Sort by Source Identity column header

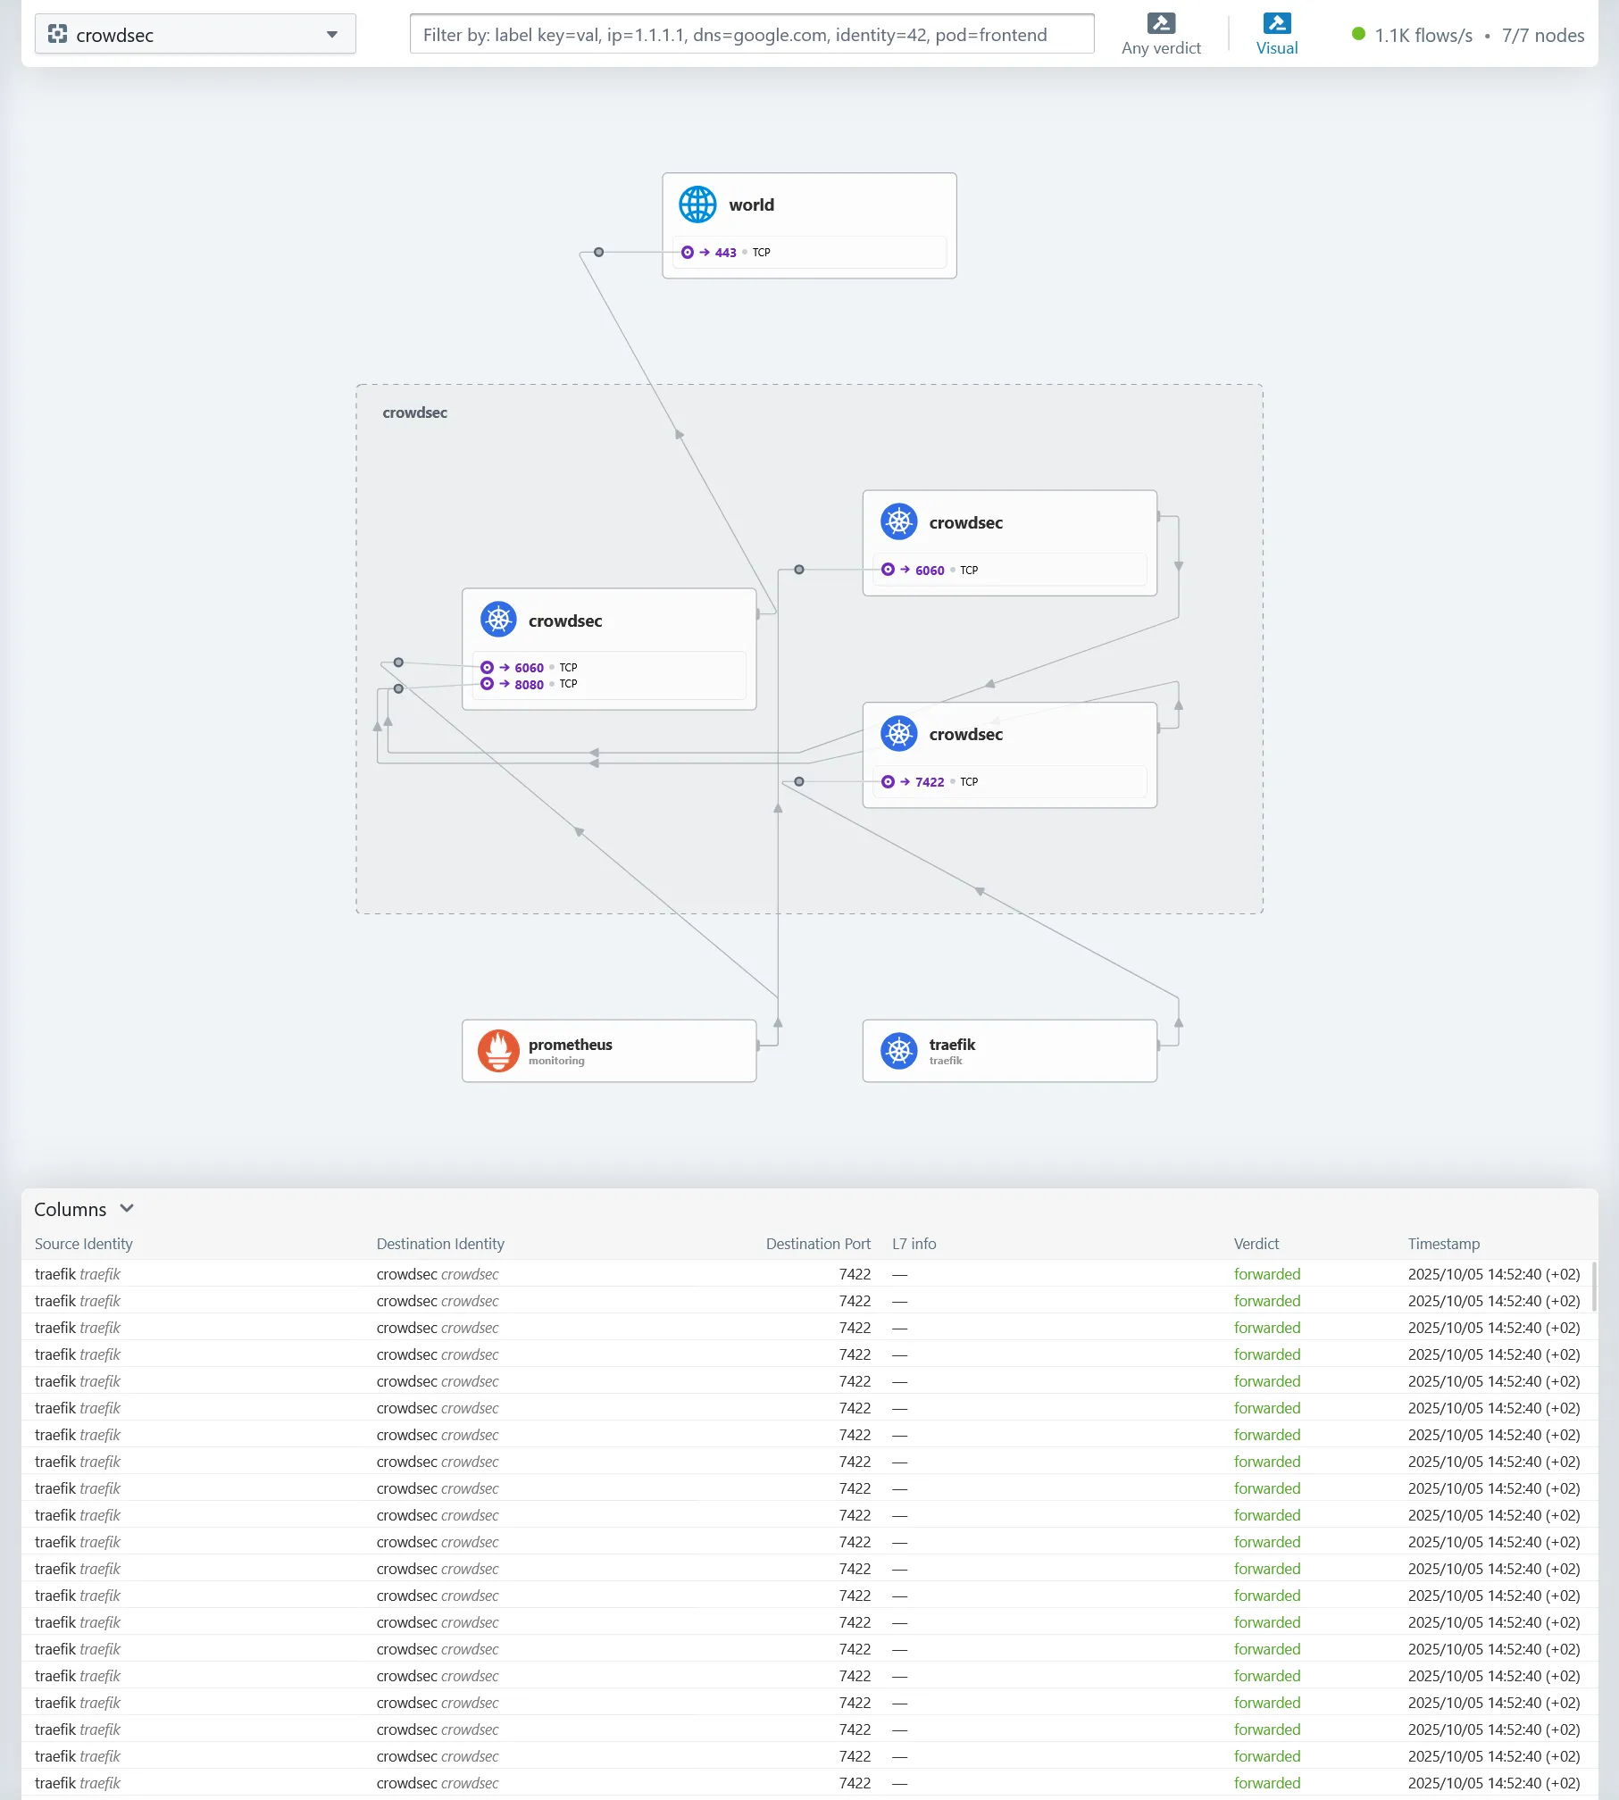84,1244
